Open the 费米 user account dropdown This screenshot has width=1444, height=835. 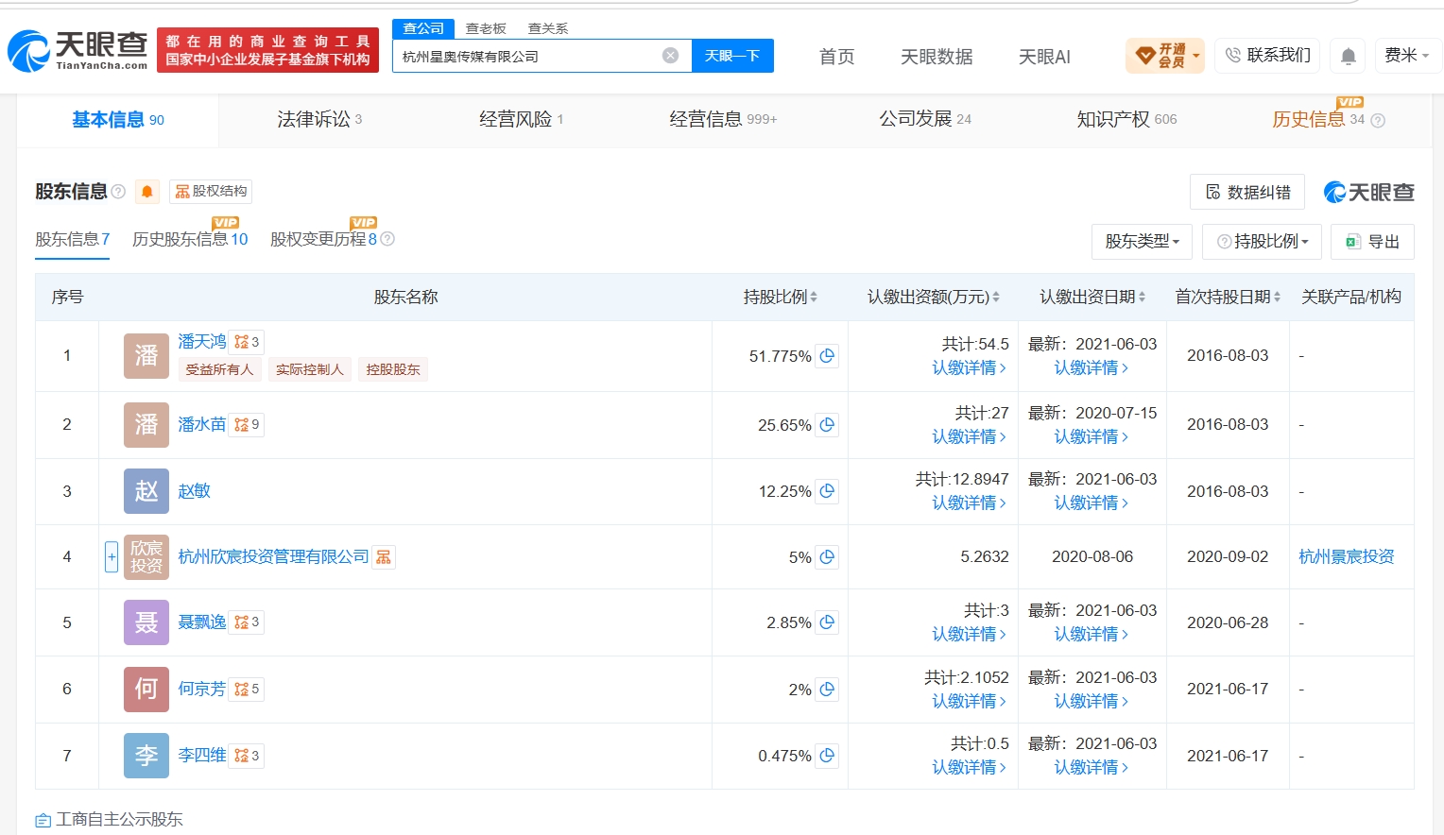pos(1406,56)
